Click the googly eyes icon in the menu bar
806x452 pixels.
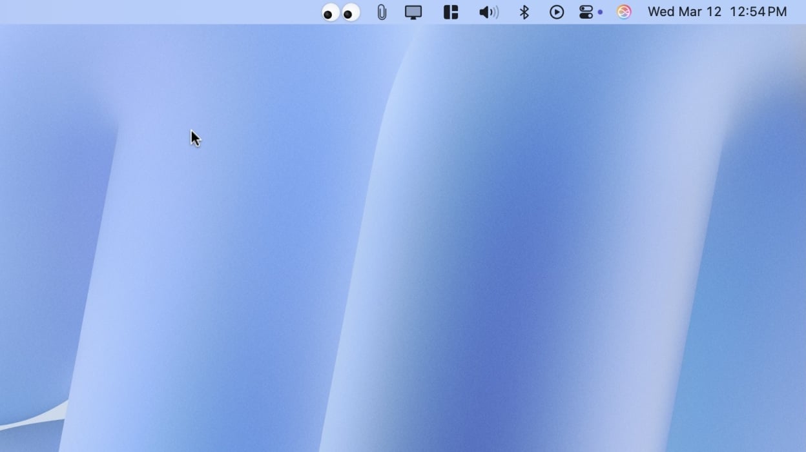point(339,12)
